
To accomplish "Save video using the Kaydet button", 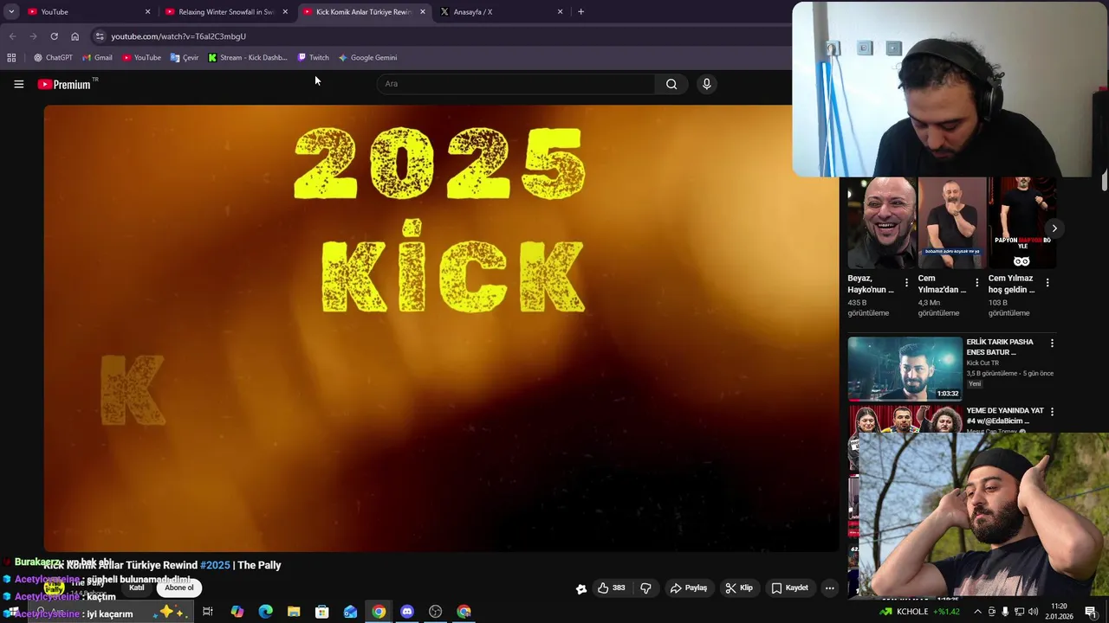I will [x=789, y=588].
